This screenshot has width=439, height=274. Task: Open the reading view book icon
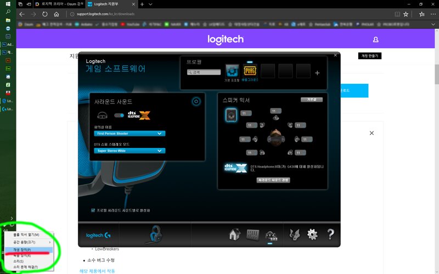[397, 14]
